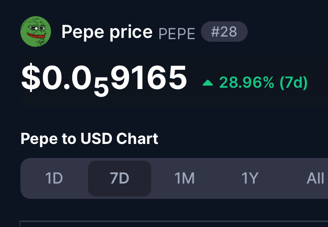
Task: Switch chart to 1D range
Action: pos(54,178)
